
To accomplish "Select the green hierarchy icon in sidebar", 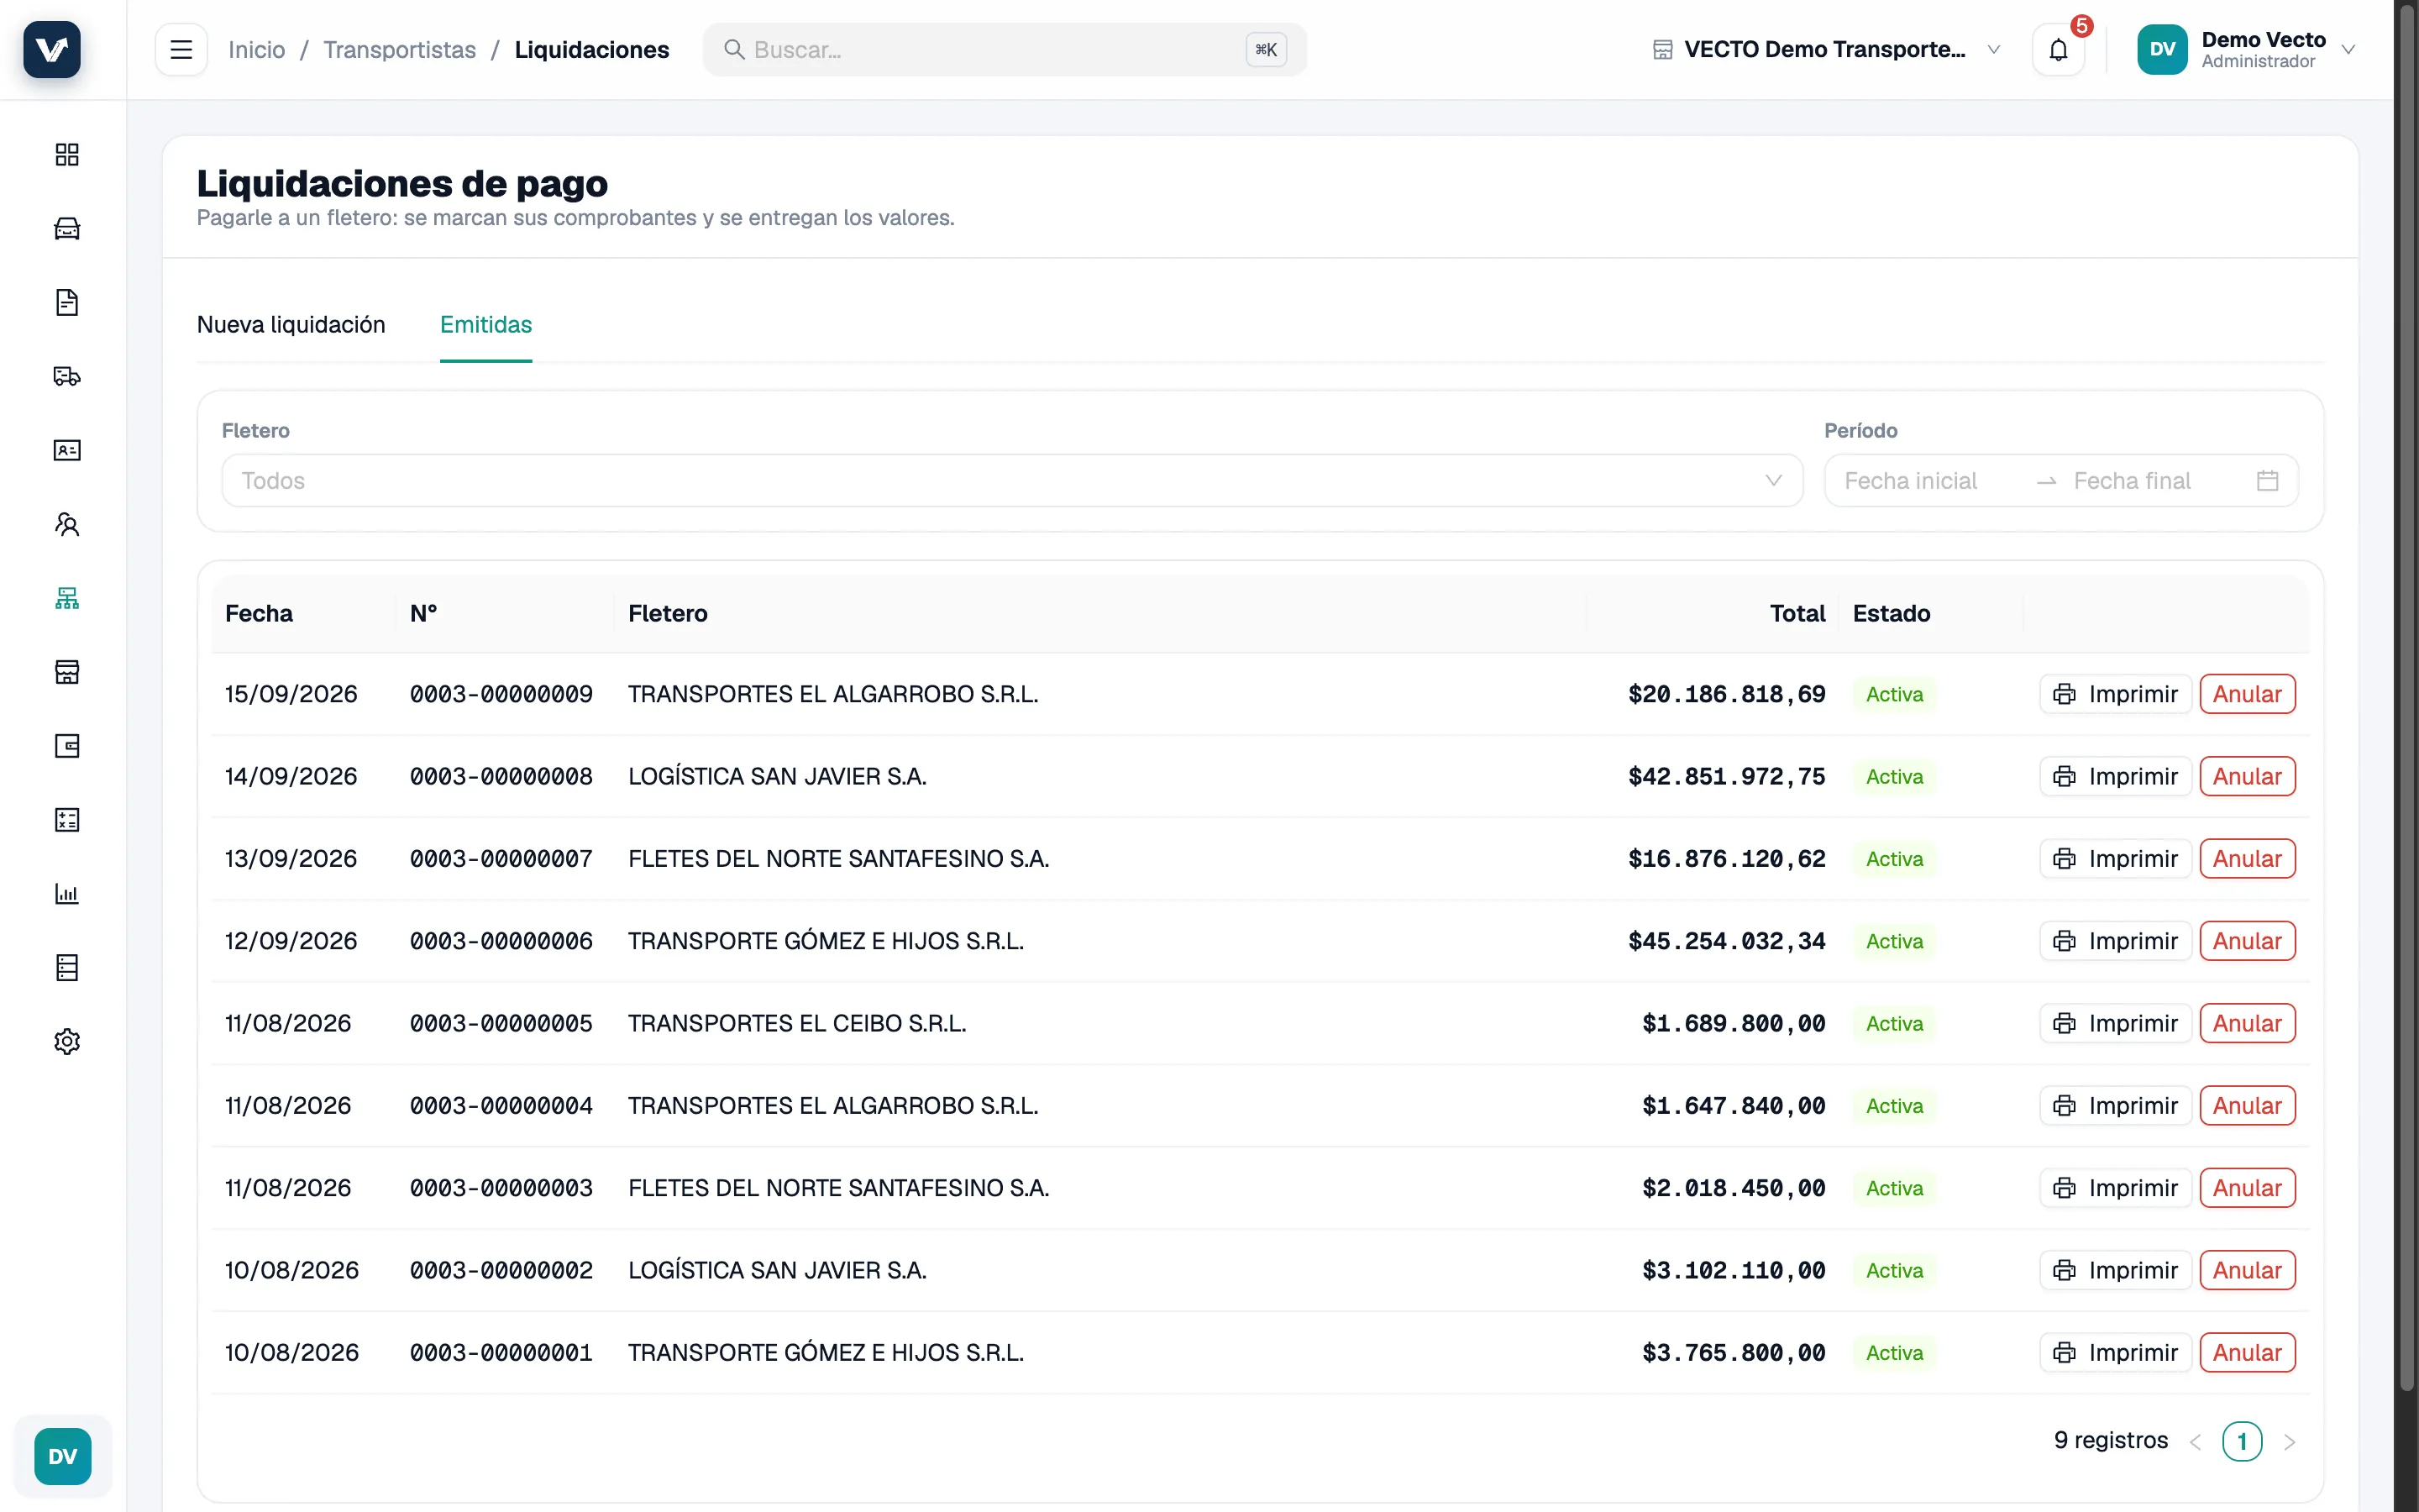I will 67,598.
